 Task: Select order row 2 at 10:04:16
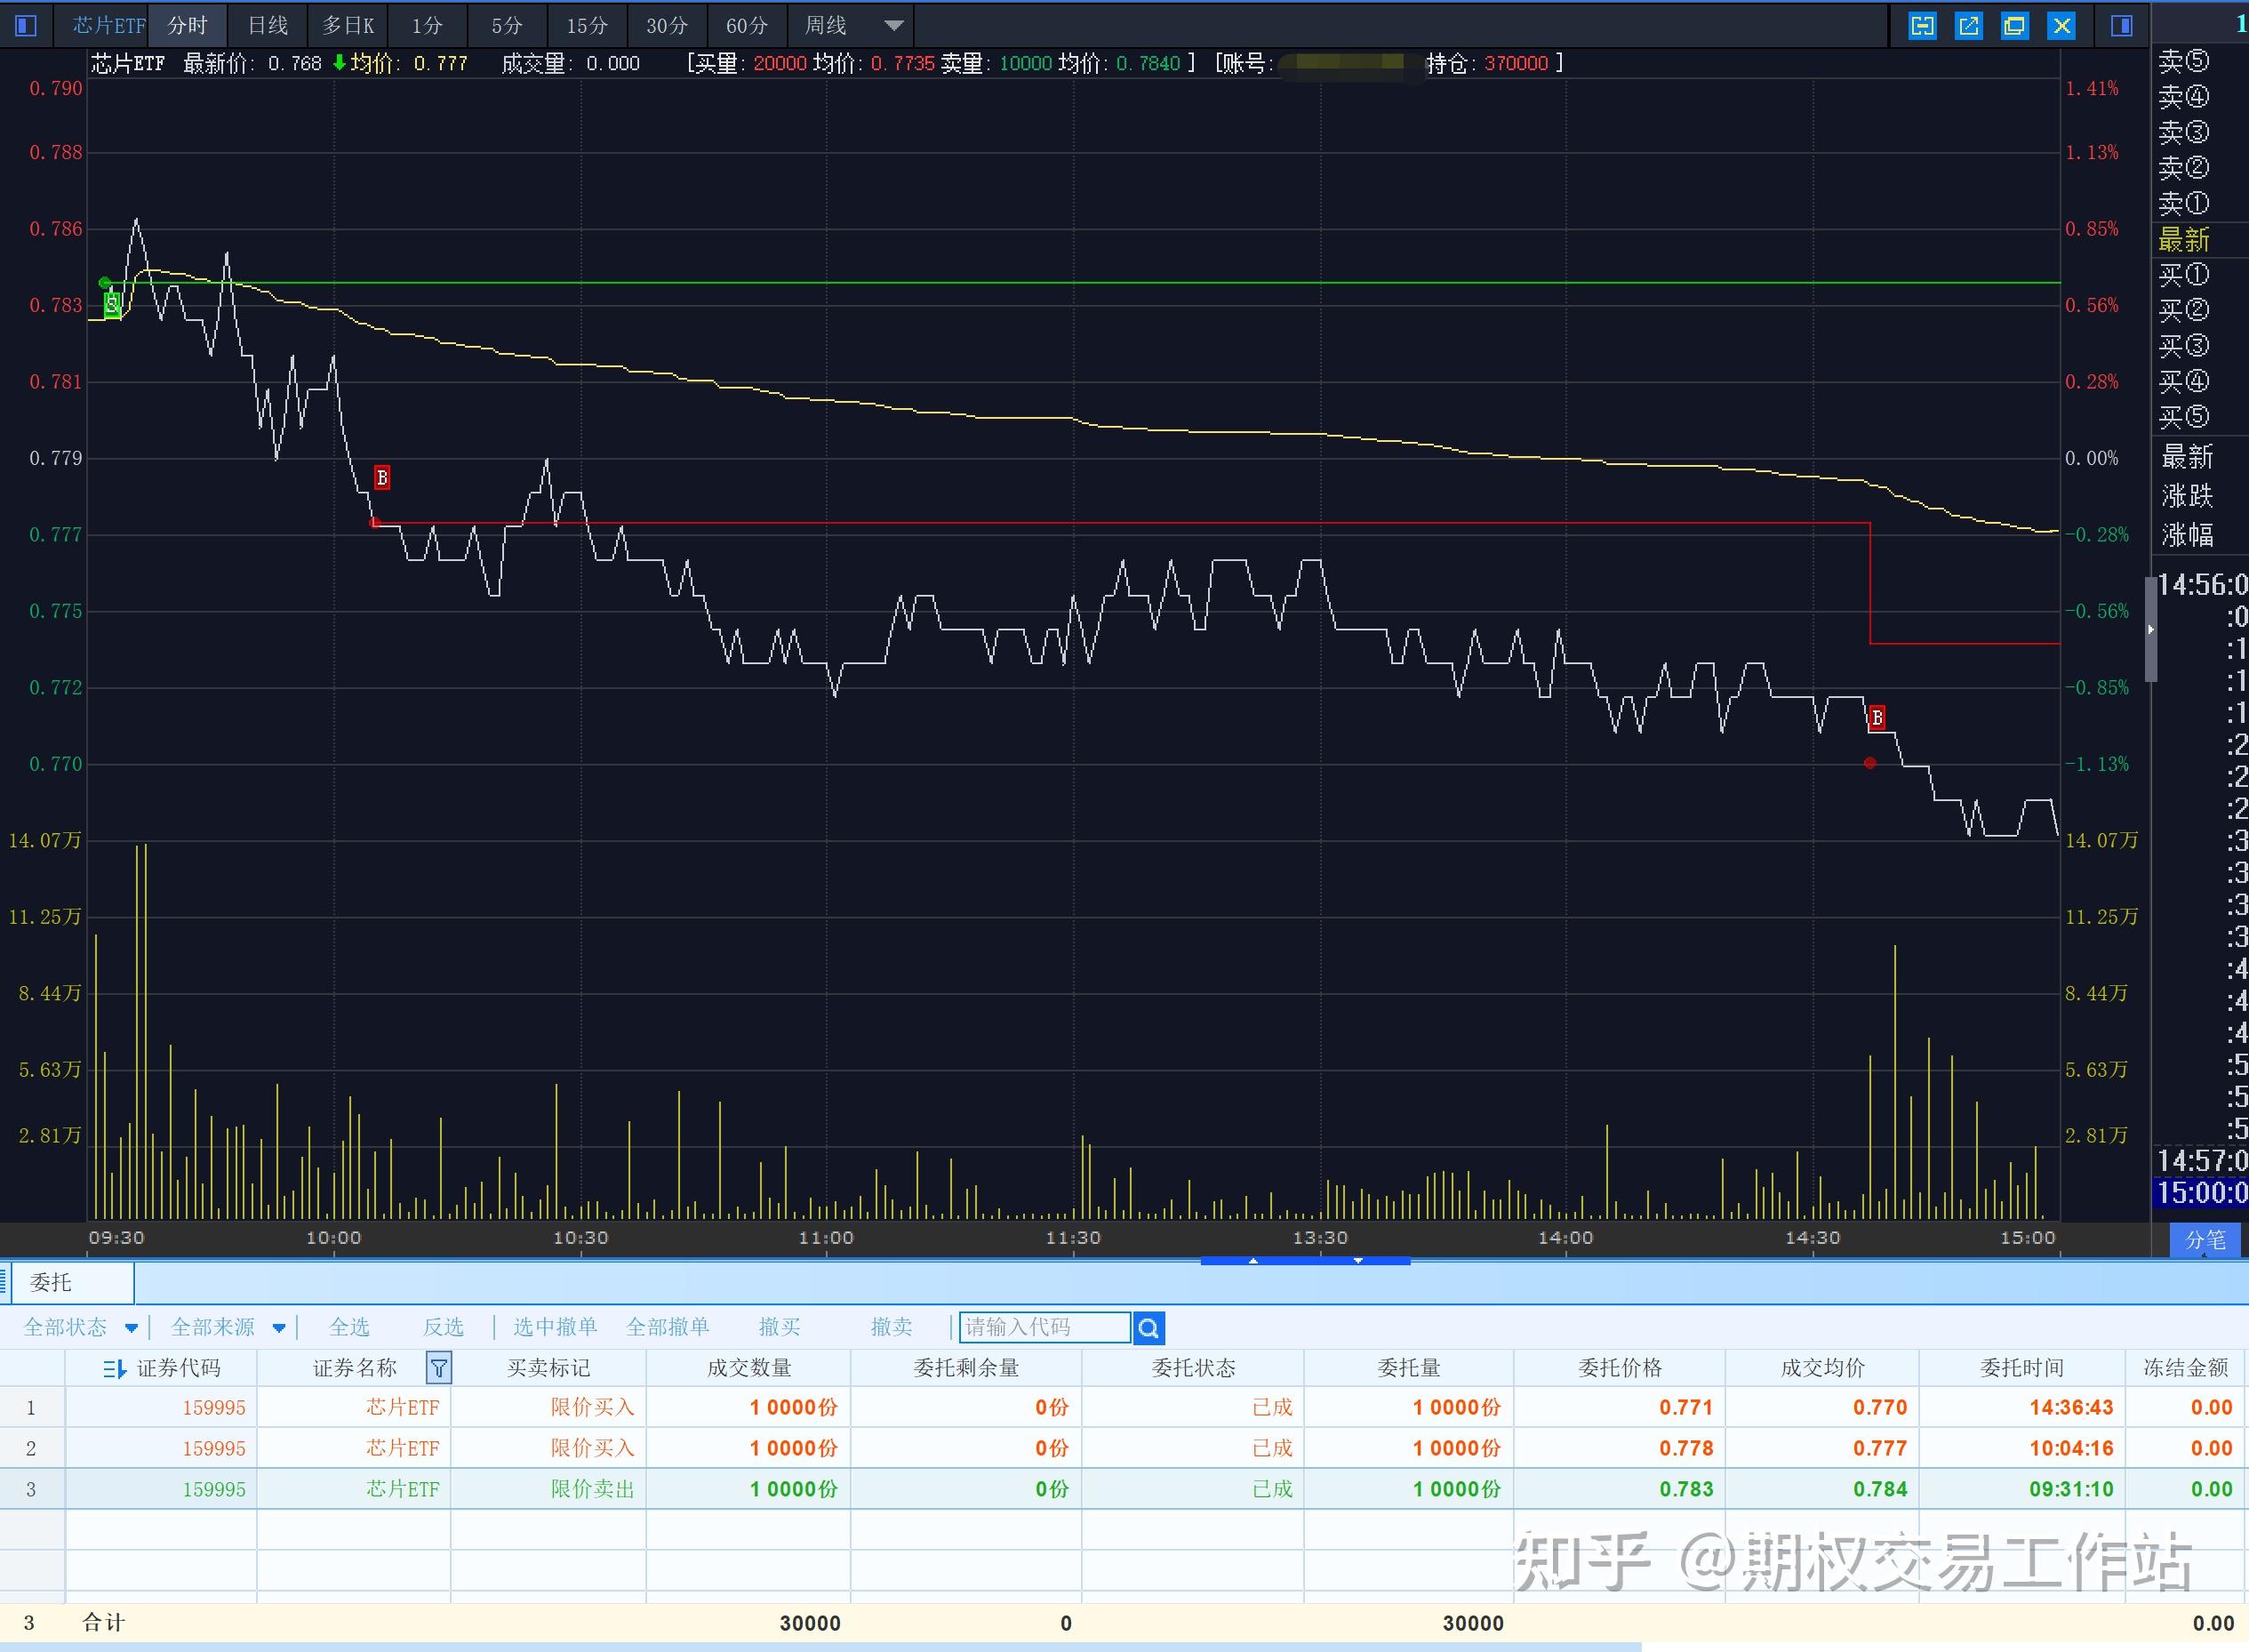1124,1448
